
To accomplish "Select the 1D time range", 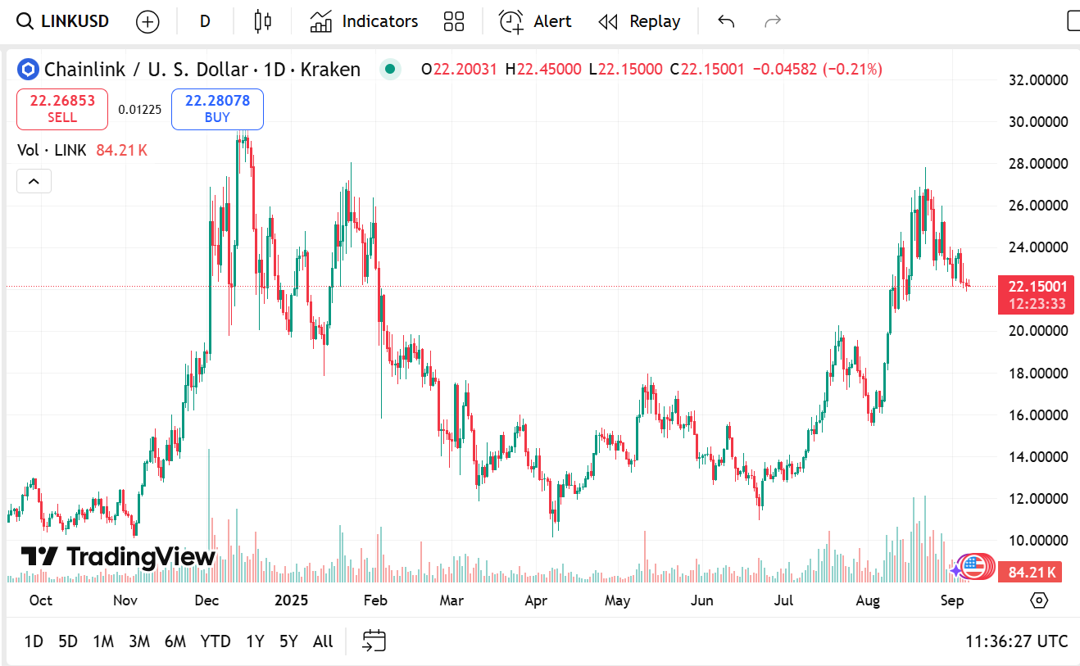I will pyautogui.click(x=34, y=641).
